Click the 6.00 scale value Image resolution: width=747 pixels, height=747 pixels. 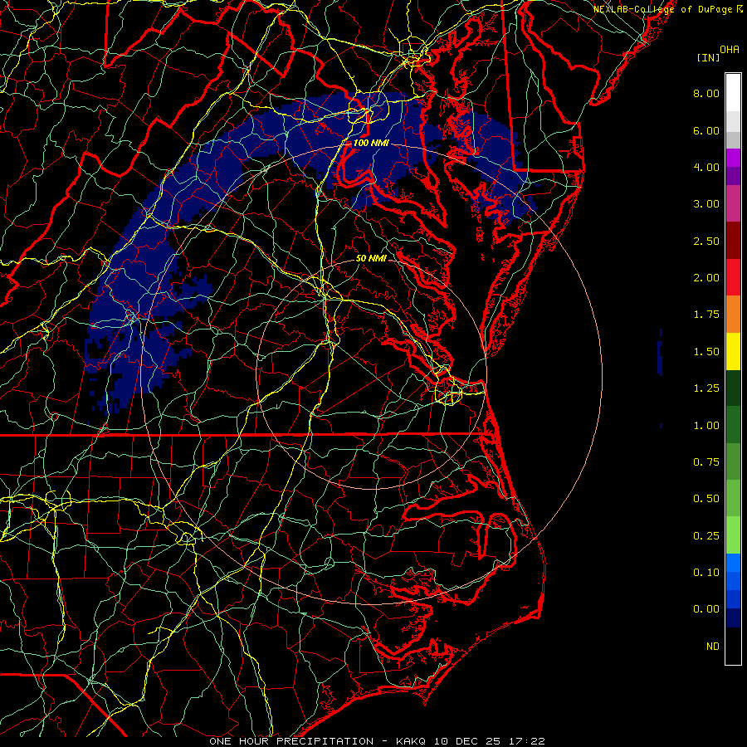[x=706, y=130]
